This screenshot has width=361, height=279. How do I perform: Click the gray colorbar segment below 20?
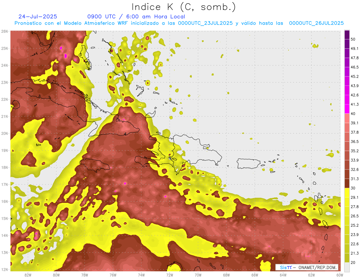347,267
